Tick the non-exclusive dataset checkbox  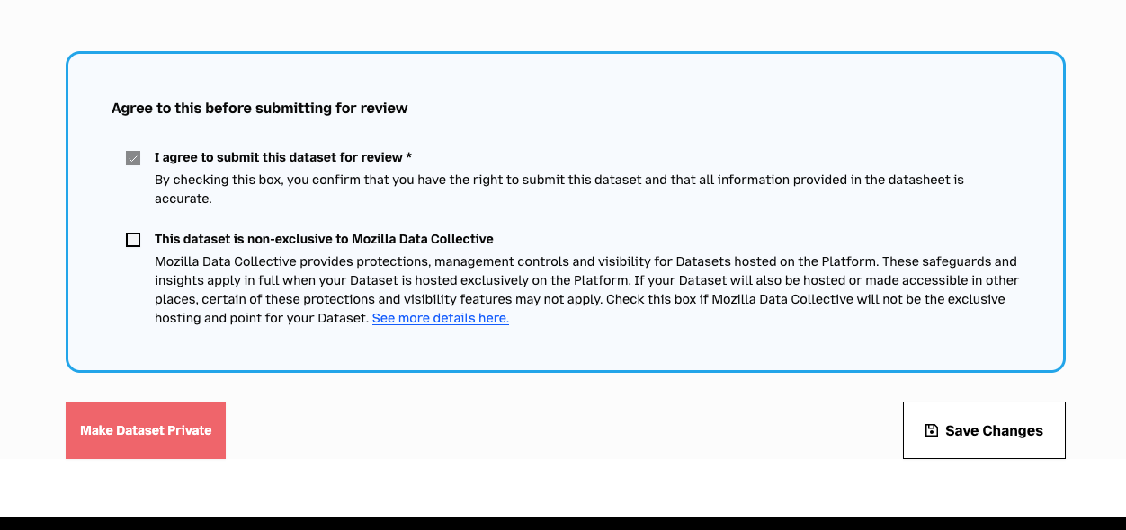(x=133, y=240)
